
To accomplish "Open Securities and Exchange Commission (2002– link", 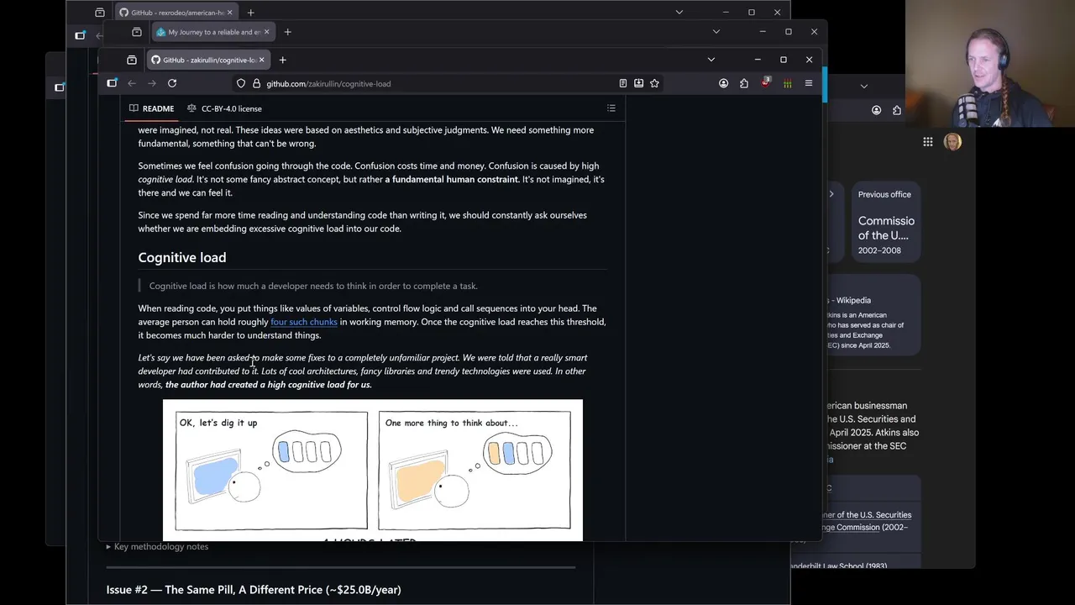I will 867,521.
